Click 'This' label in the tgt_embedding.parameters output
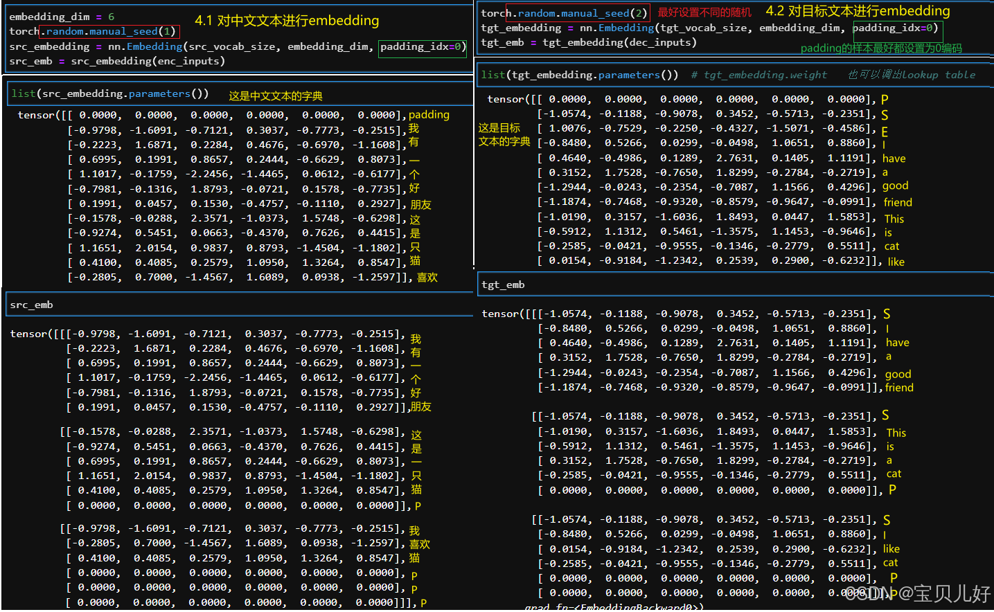This screenshot has height=612, width=994. click(x=894, y=219)
